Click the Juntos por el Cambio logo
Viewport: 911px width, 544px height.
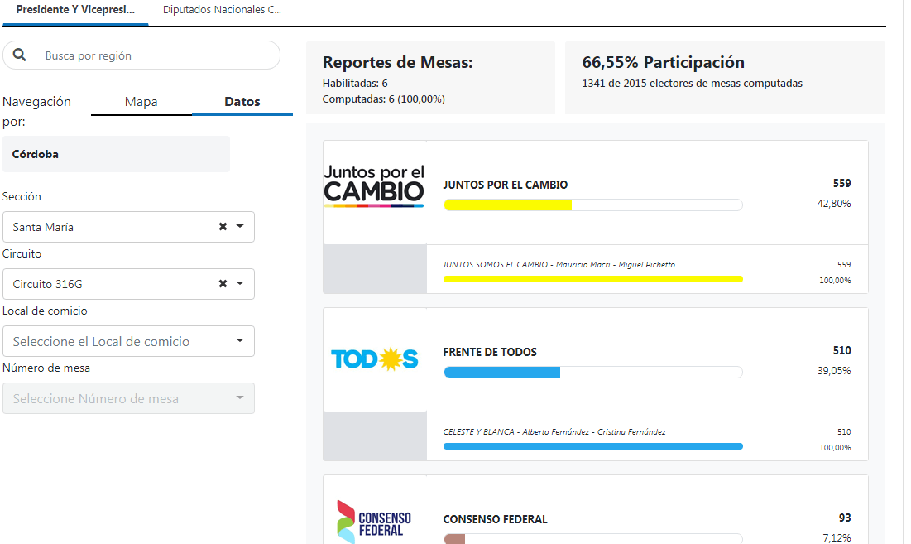[x=374, y=186]
